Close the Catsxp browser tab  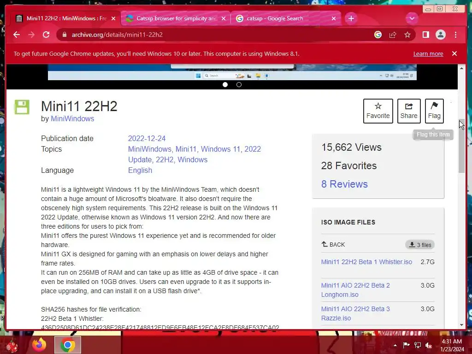[x=224, y=18]
